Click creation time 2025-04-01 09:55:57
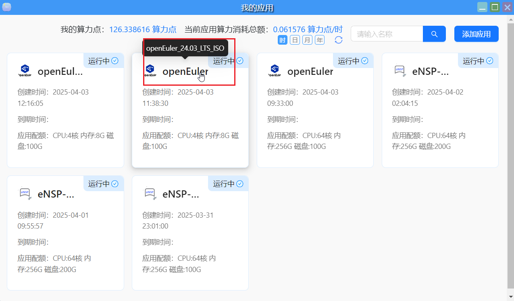Viewport: 514px width, 301px height. (53, 221)
